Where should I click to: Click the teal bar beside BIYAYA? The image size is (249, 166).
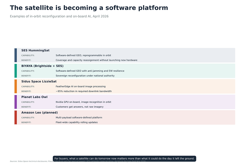point(15,71)
